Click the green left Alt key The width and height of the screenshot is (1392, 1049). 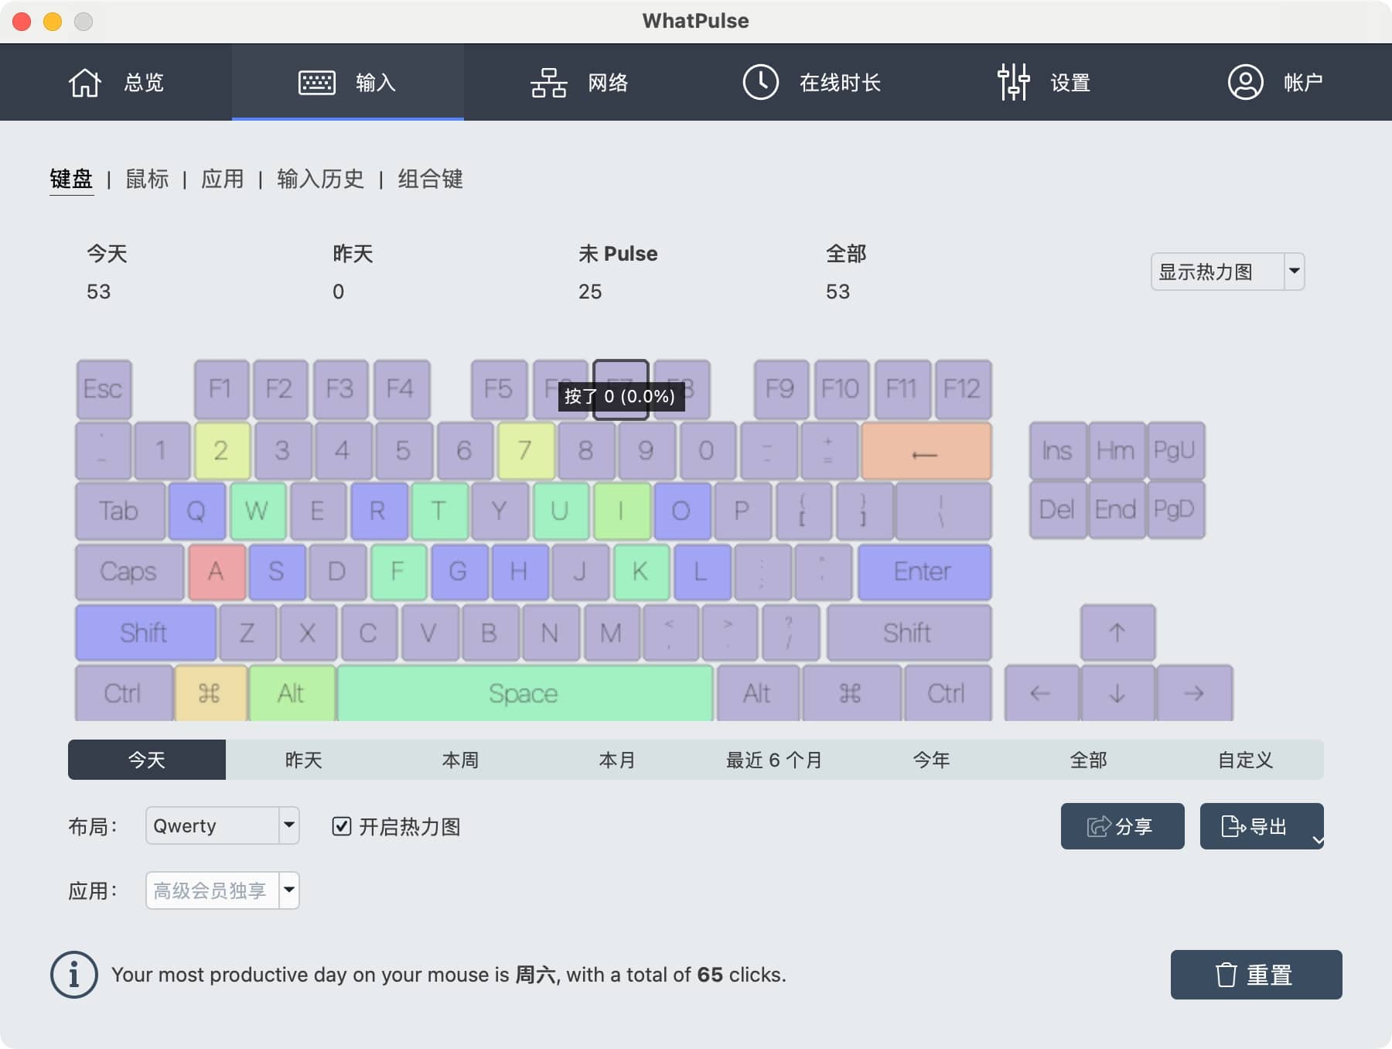[x=292, y=693]
